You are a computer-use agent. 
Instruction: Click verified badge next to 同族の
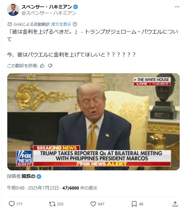pyautogui.click(x=39, y=176)
